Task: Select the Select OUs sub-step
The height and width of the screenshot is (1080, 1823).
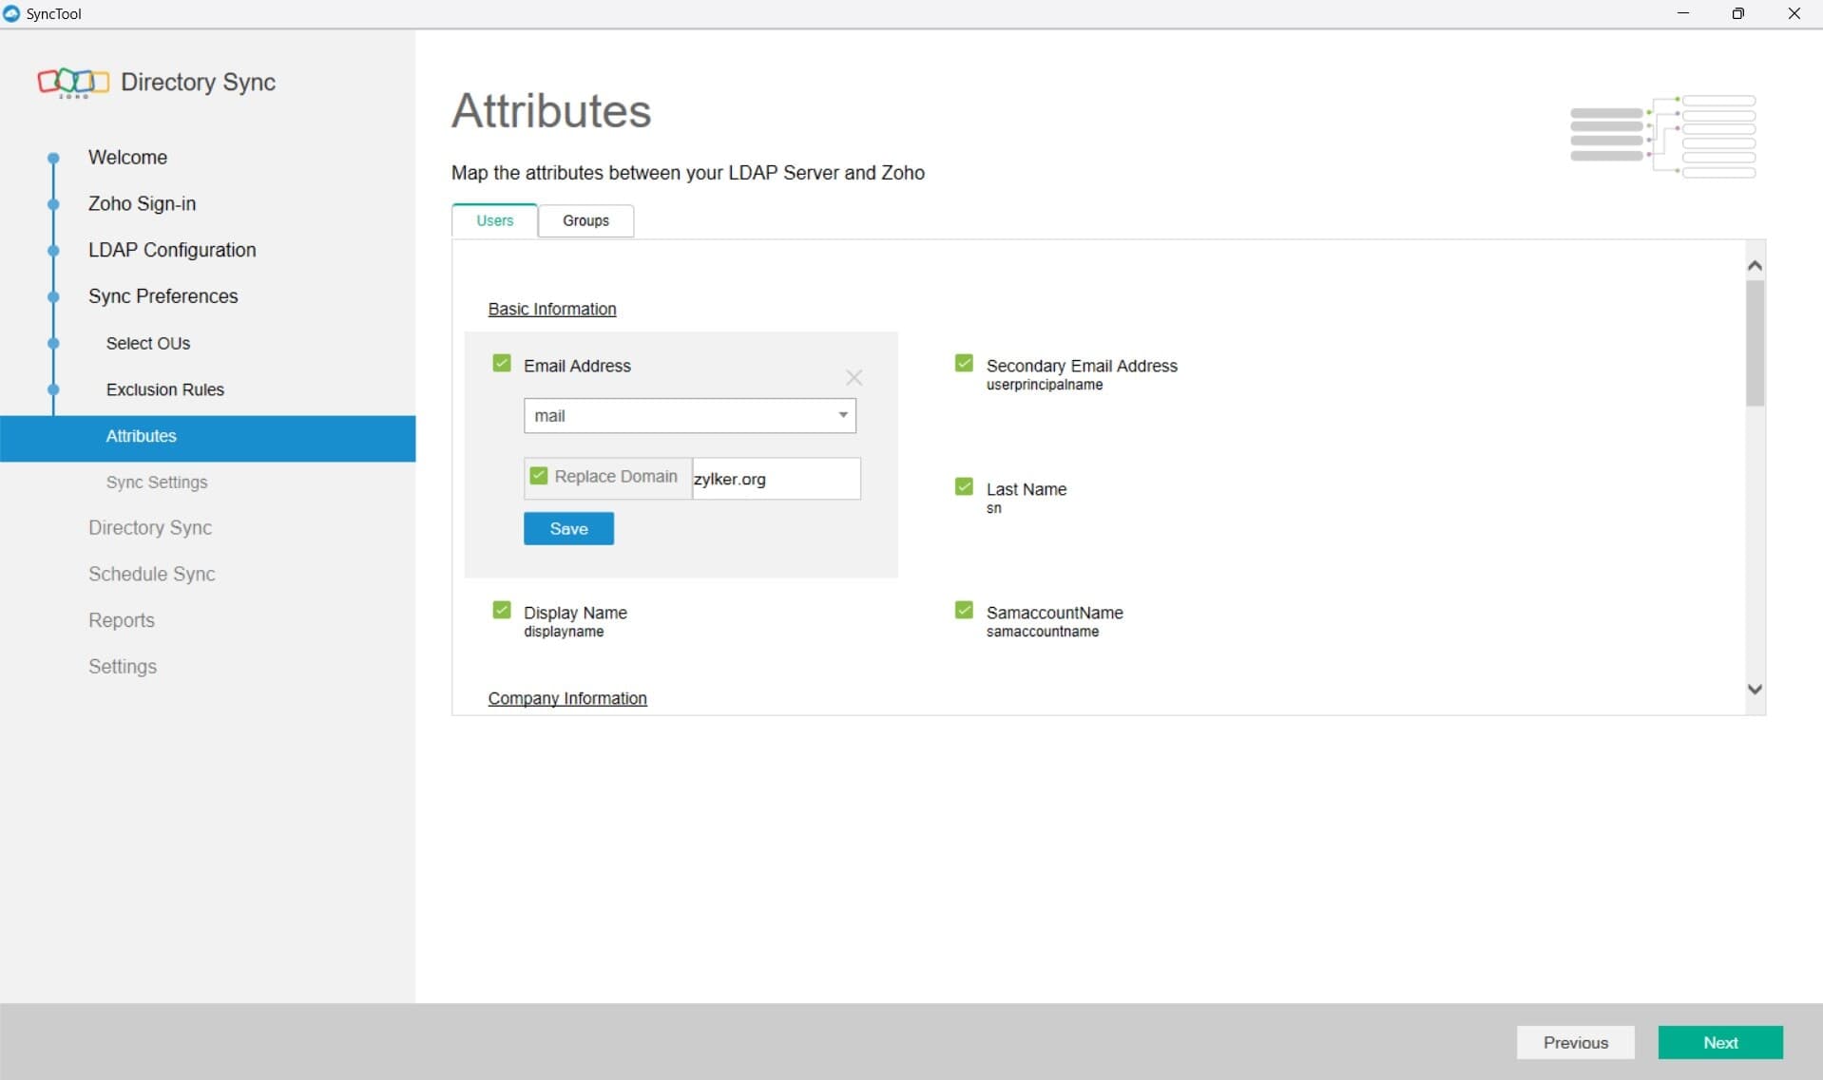Action: tap(148, 343)
